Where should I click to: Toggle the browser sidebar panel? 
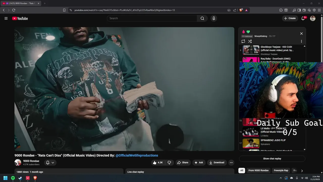point(299,10)
